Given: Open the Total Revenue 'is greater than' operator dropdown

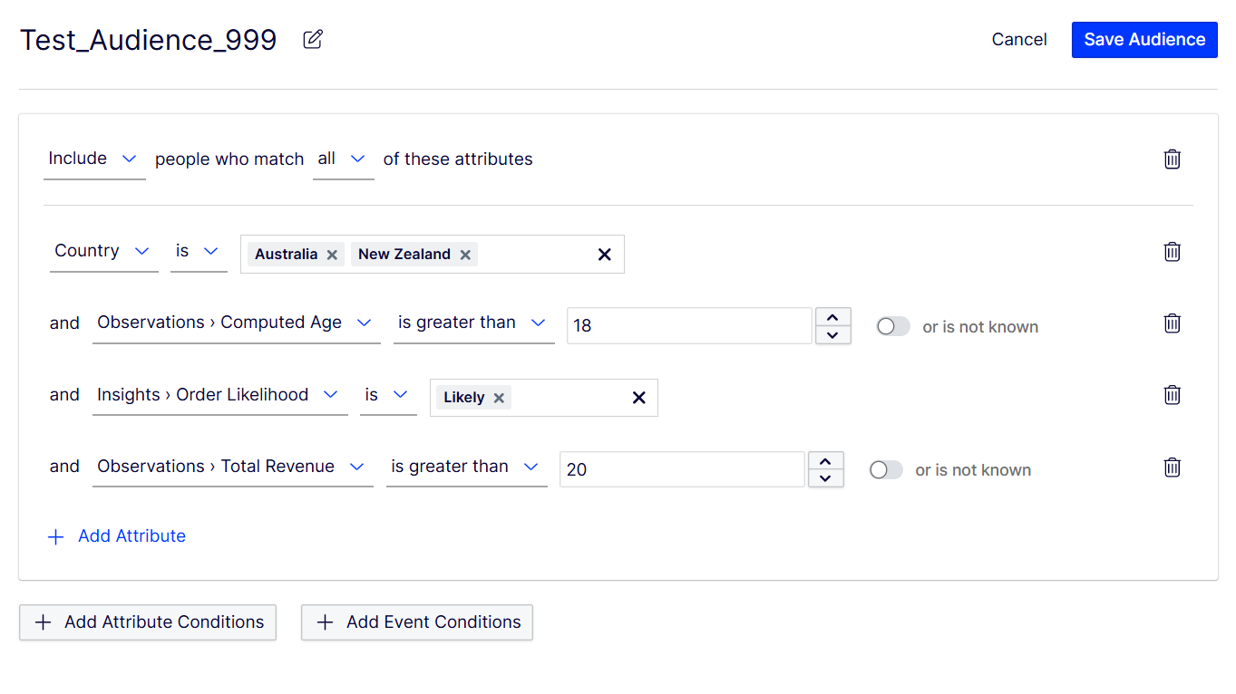Looking at the screenshot, I should coord(466,467).
